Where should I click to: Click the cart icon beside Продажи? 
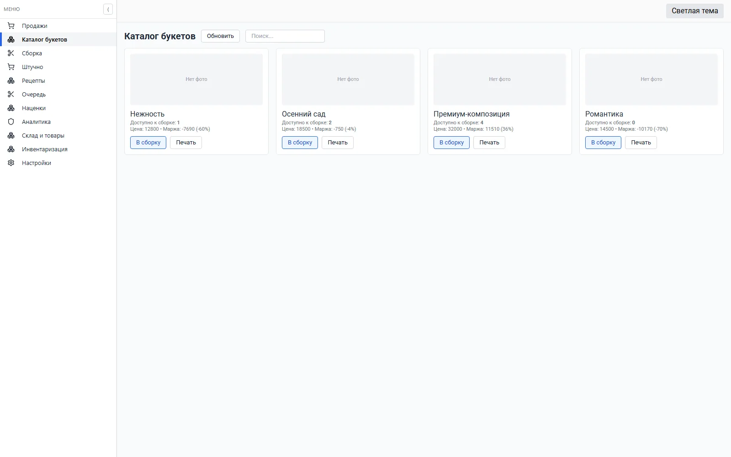(x=11, y=26)
